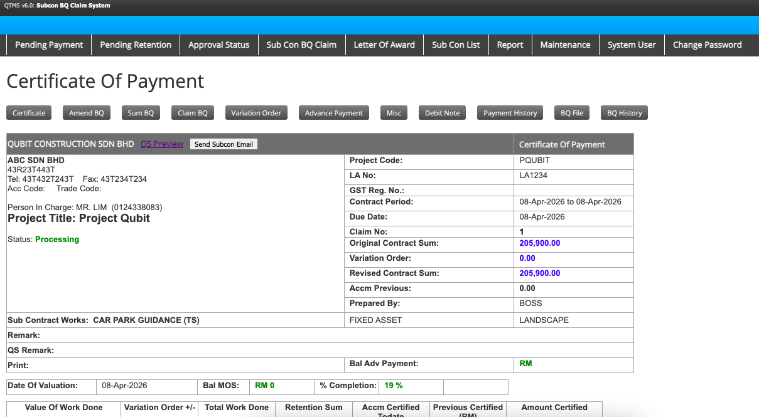759x417 pixels.
Task: Click the Due Date value 08-Apr-2026
Action: [x=542, y=217]
